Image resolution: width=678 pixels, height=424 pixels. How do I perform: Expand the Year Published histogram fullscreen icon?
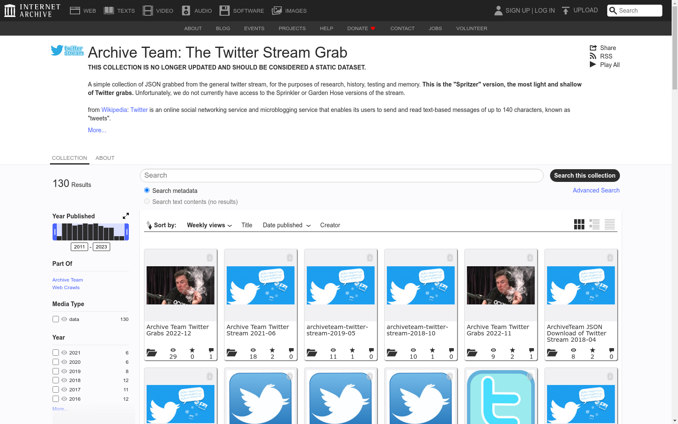pos(126,216)
